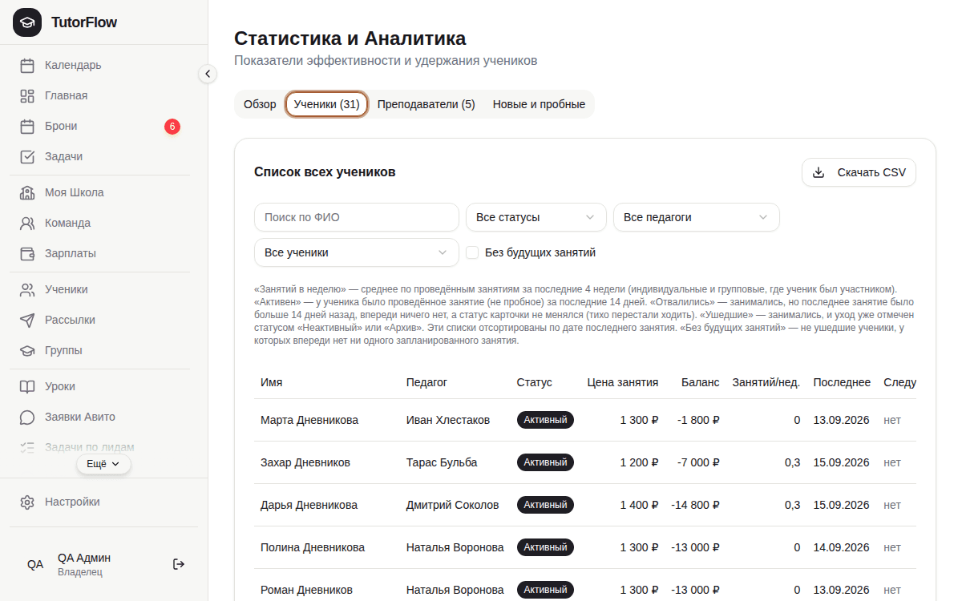The height and width of the screenshot is (601, 962).
Task: Click the Занятий/нед. column header
Action: 766,382
